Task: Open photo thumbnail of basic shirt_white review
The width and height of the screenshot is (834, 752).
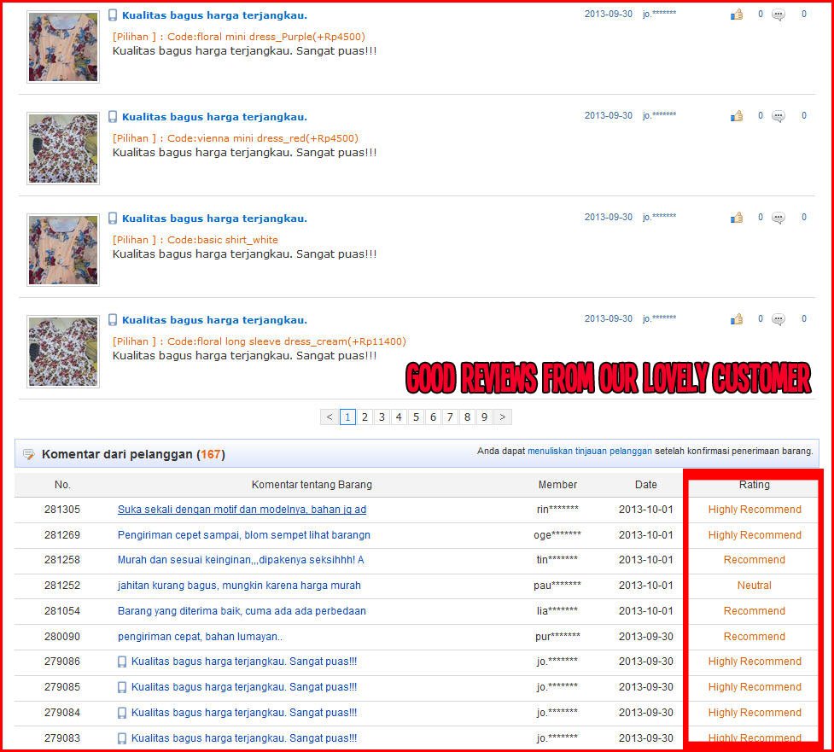Action: pos(63,250)
